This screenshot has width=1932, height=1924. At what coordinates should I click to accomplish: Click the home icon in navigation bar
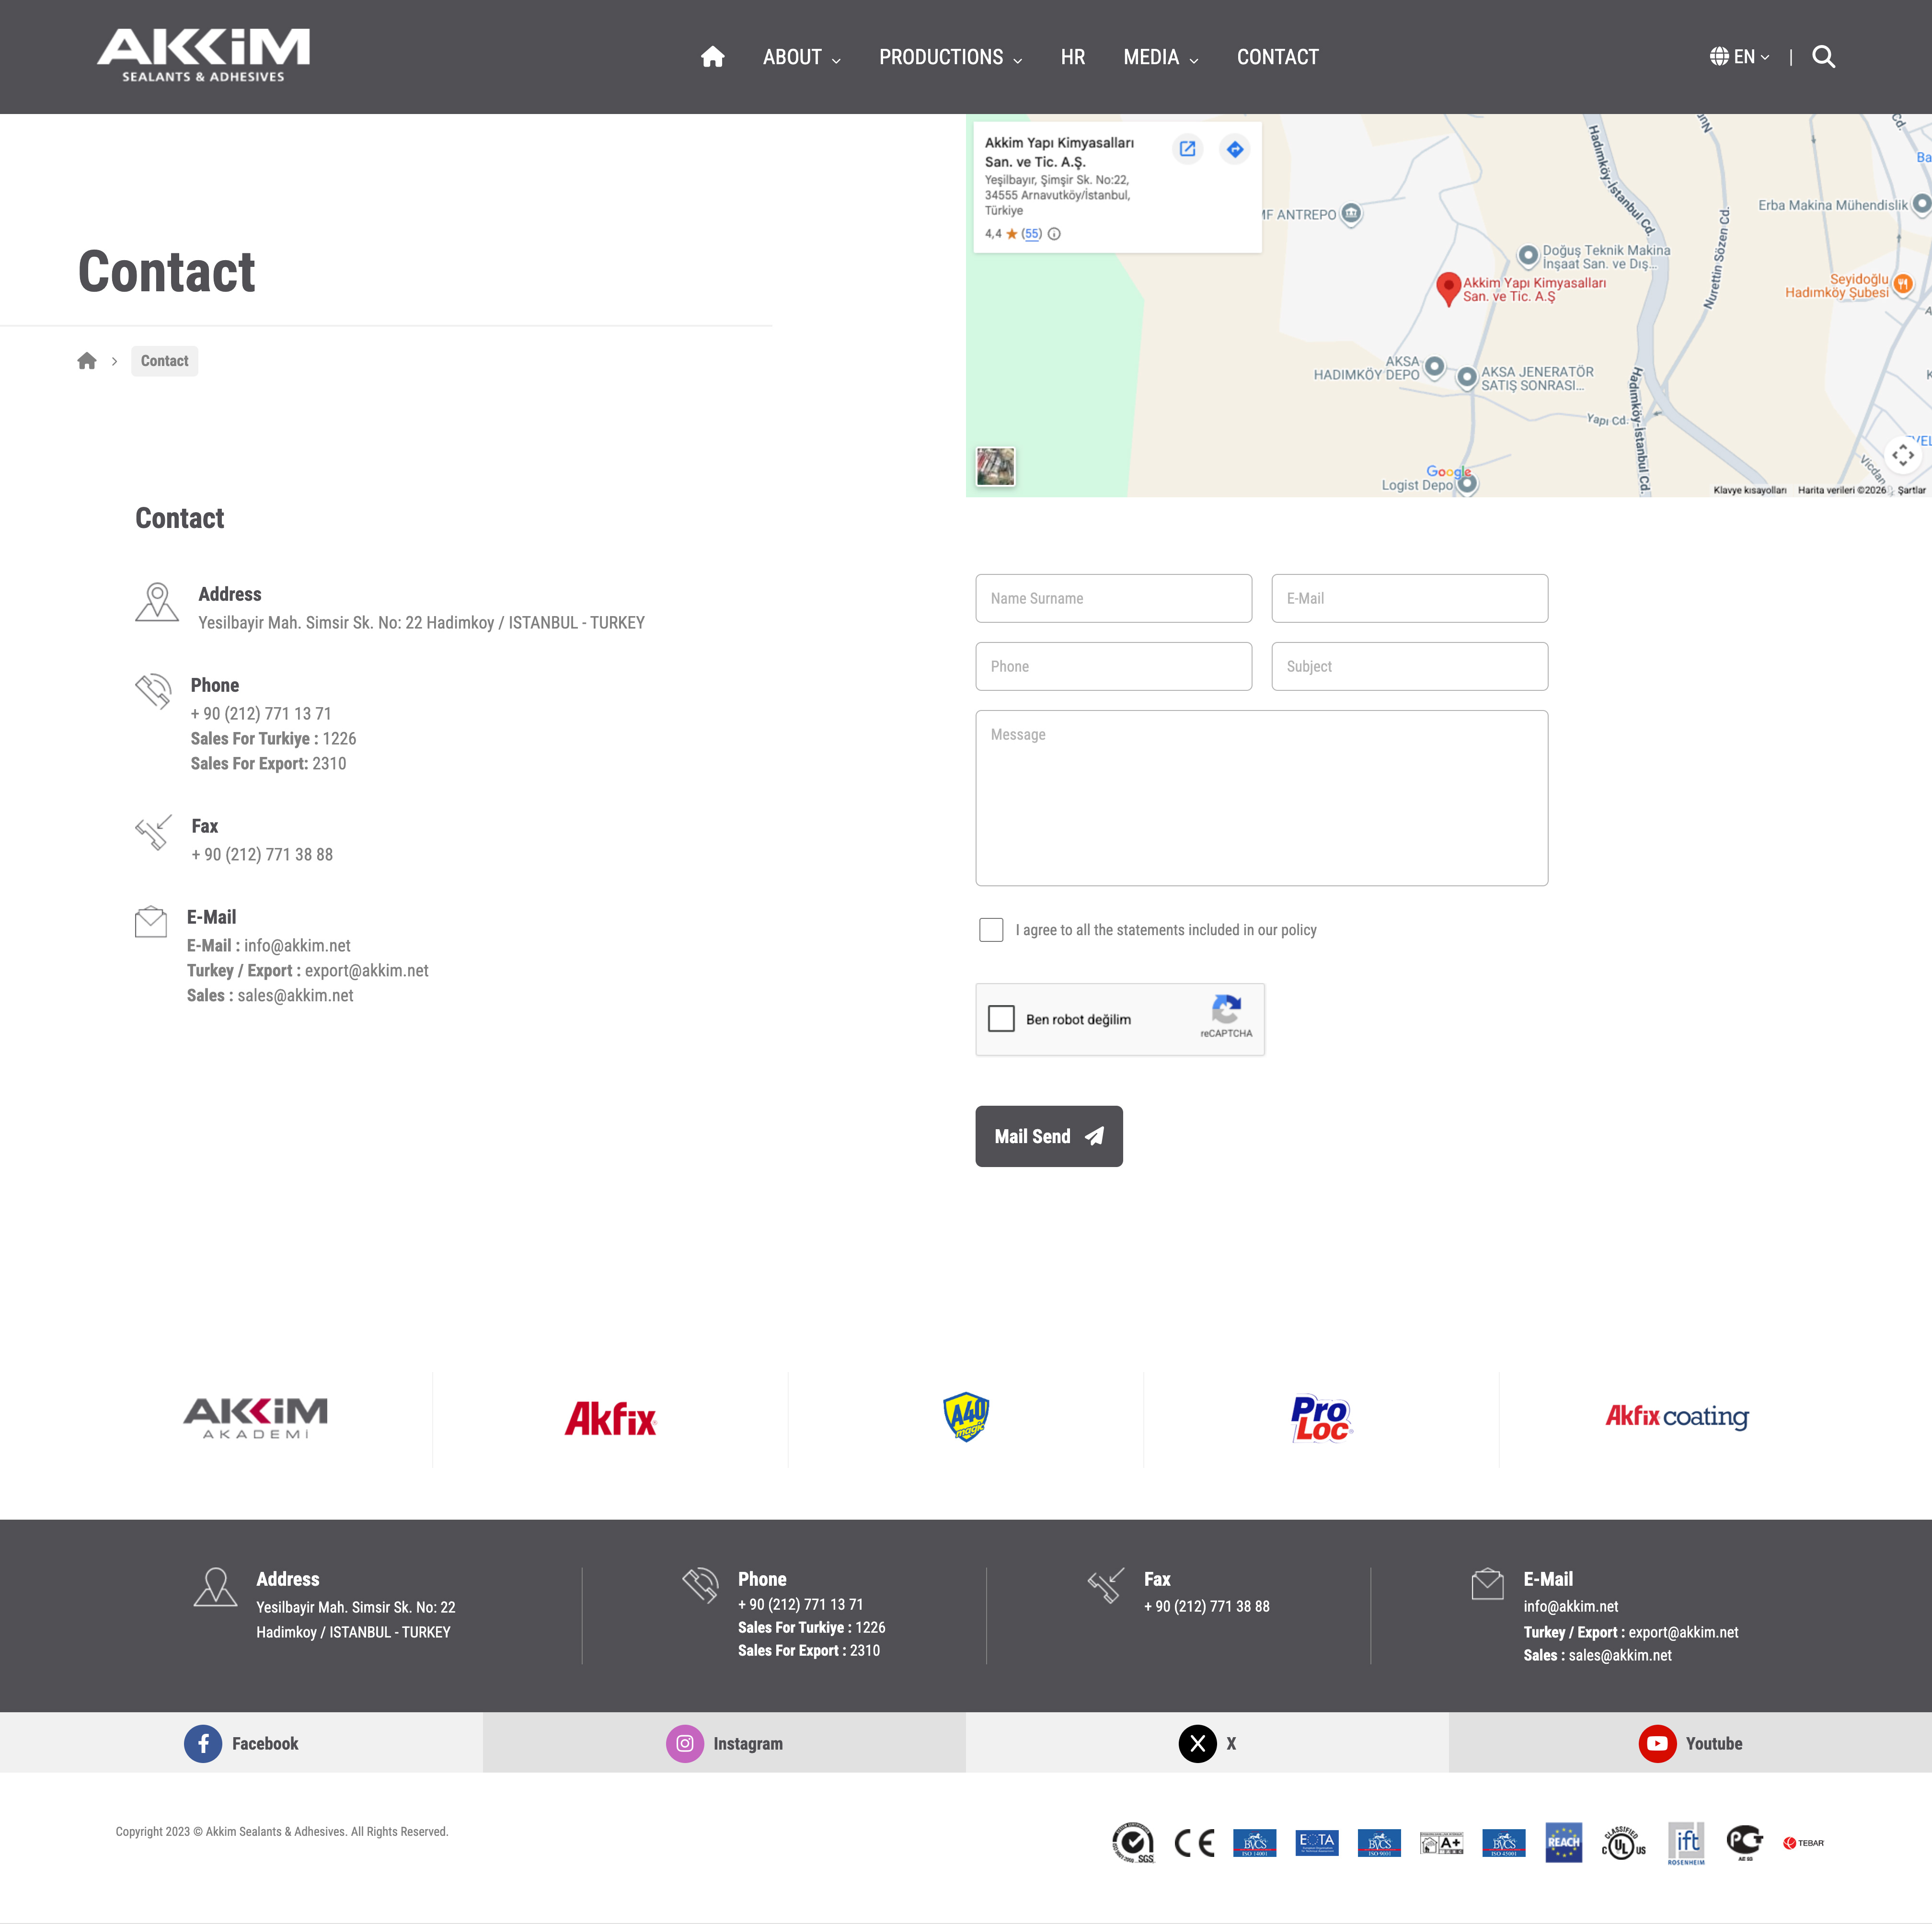click(712, 57)
